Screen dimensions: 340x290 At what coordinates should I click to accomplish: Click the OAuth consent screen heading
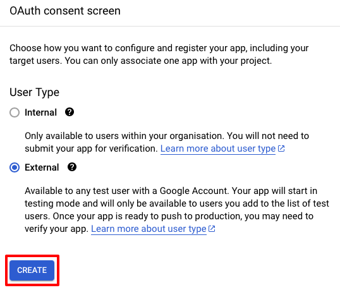pyautogui.click(x=65, y=11)
